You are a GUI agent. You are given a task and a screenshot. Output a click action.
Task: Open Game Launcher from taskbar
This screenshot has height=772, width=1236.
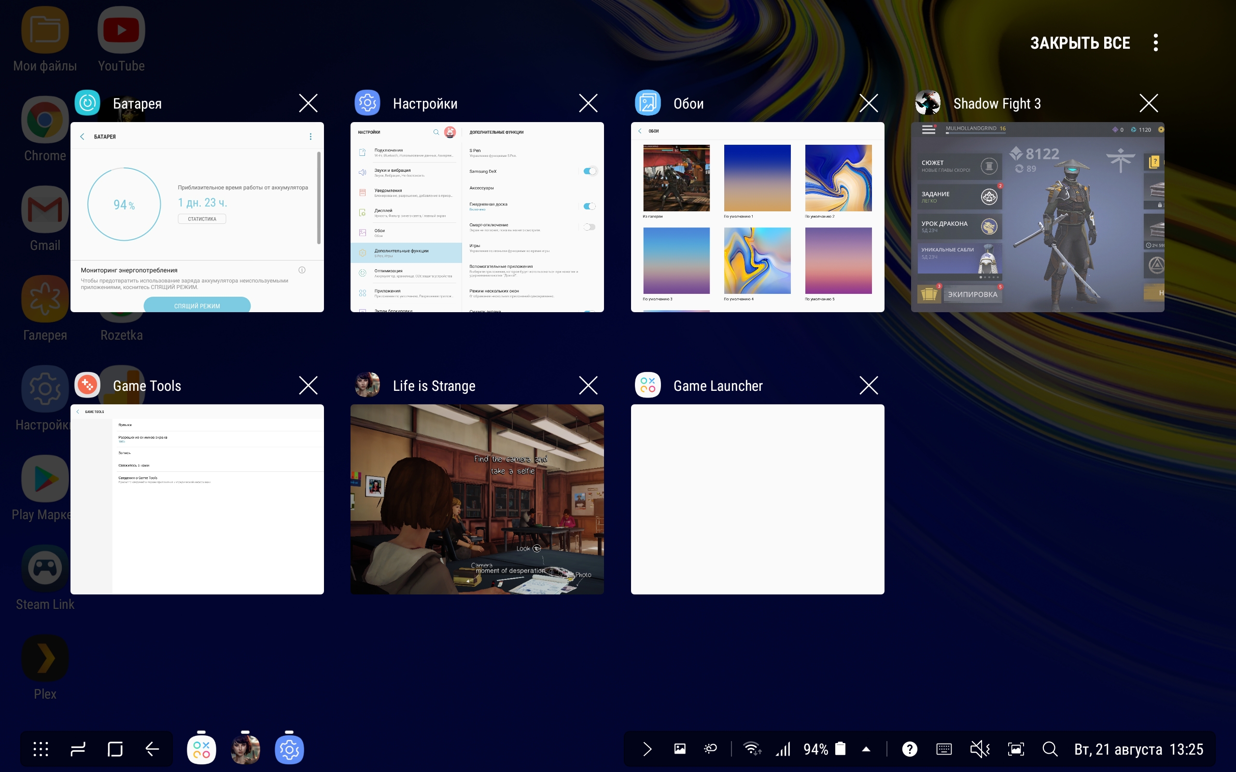coord(201,749)
